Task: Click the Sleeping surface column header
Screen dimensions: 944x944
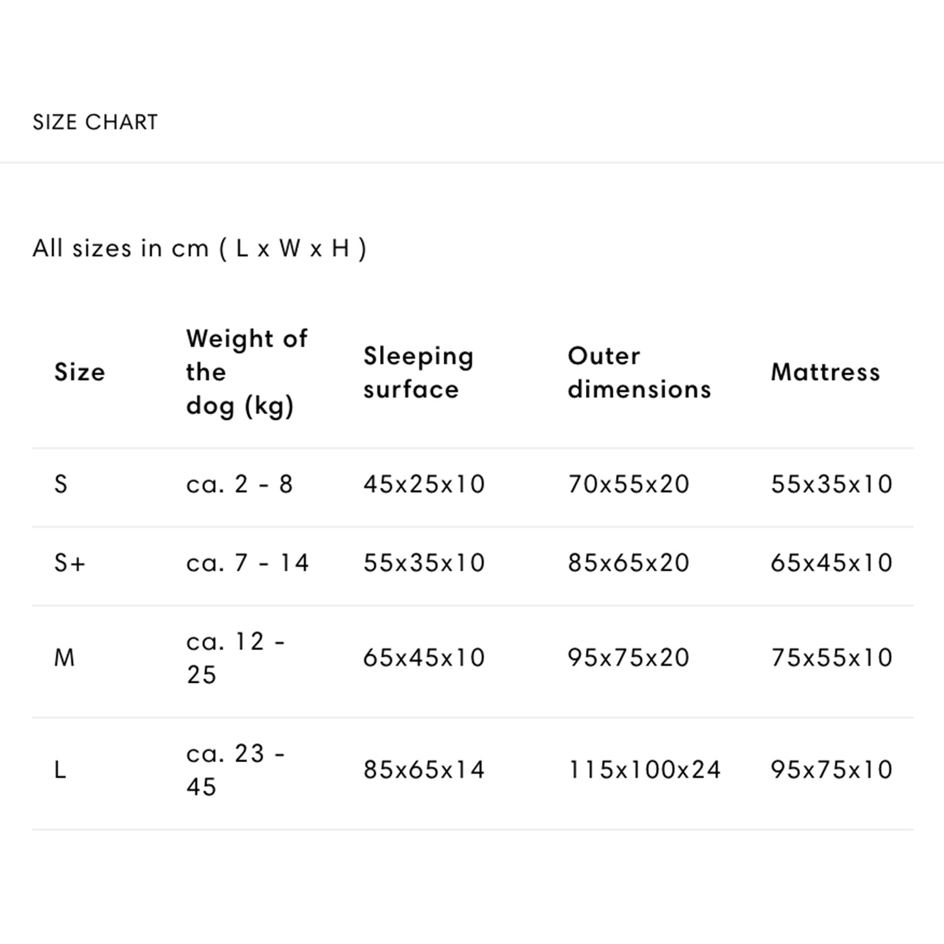Action: click(x=418, y=372)
